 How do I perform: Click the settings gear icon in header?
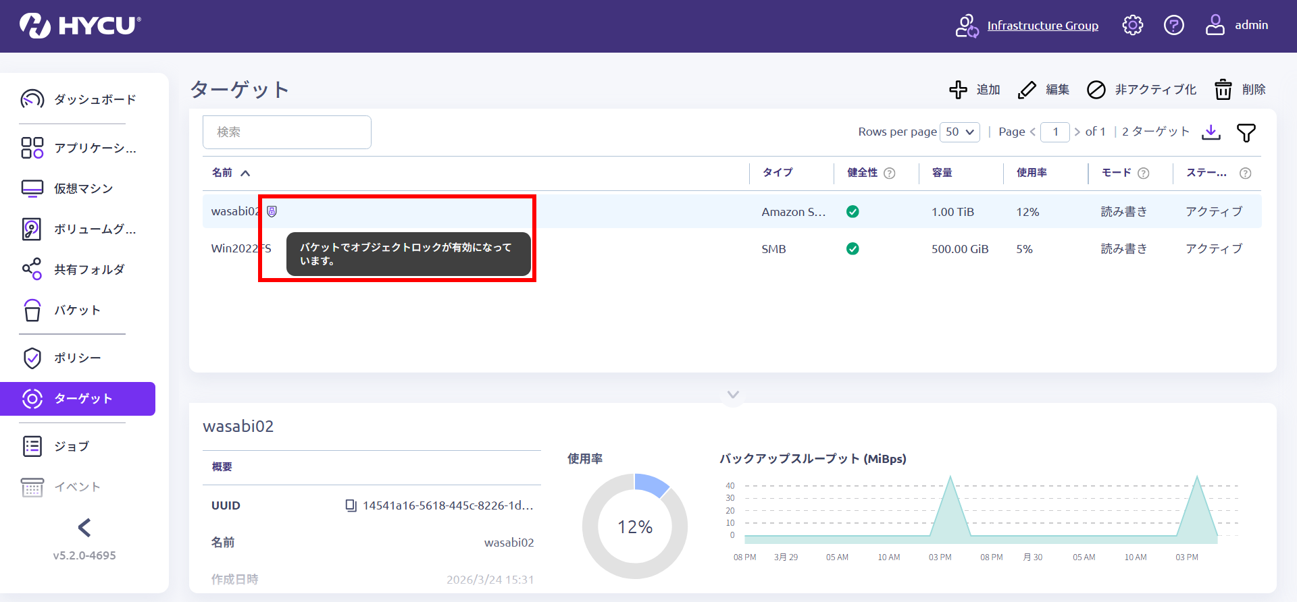[1132, 26]
